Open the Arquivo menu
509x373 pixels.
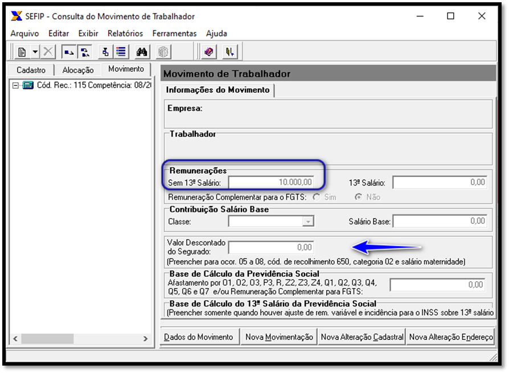[24, 34]
